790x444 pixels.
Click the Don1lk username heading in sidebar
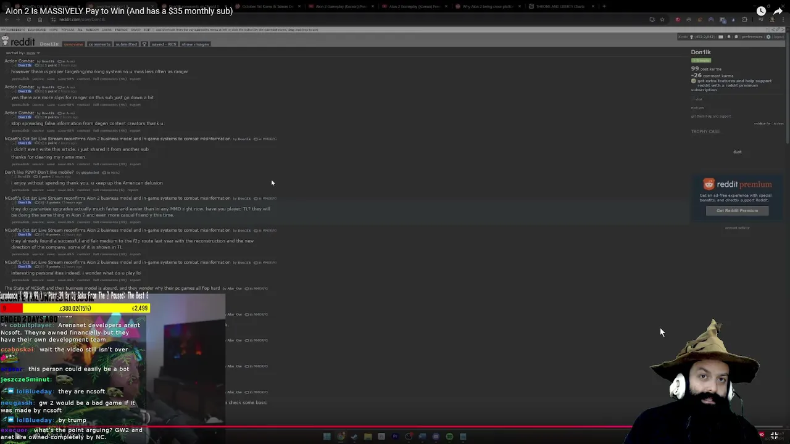point(701,52)
